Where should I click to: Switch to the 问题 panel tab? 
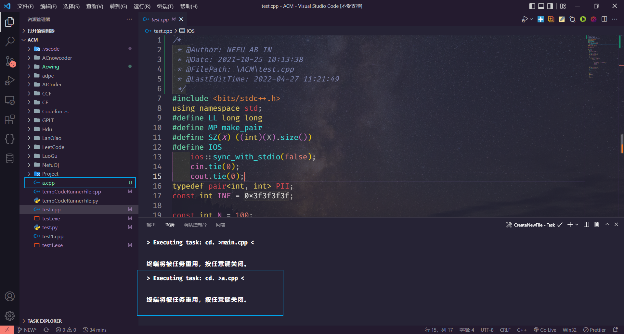tap(220, 224)
